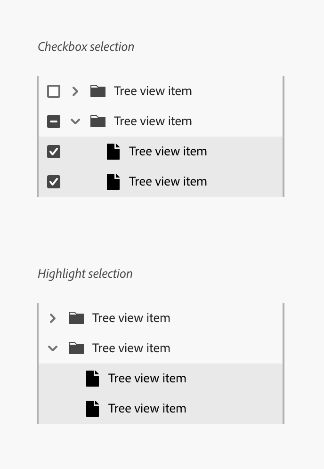Select the topmost Tree view item label

tap(153, 91)
